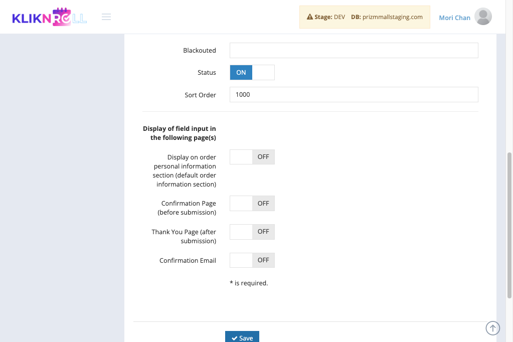
Task: Click the Save button
Action: coord(242,337)
